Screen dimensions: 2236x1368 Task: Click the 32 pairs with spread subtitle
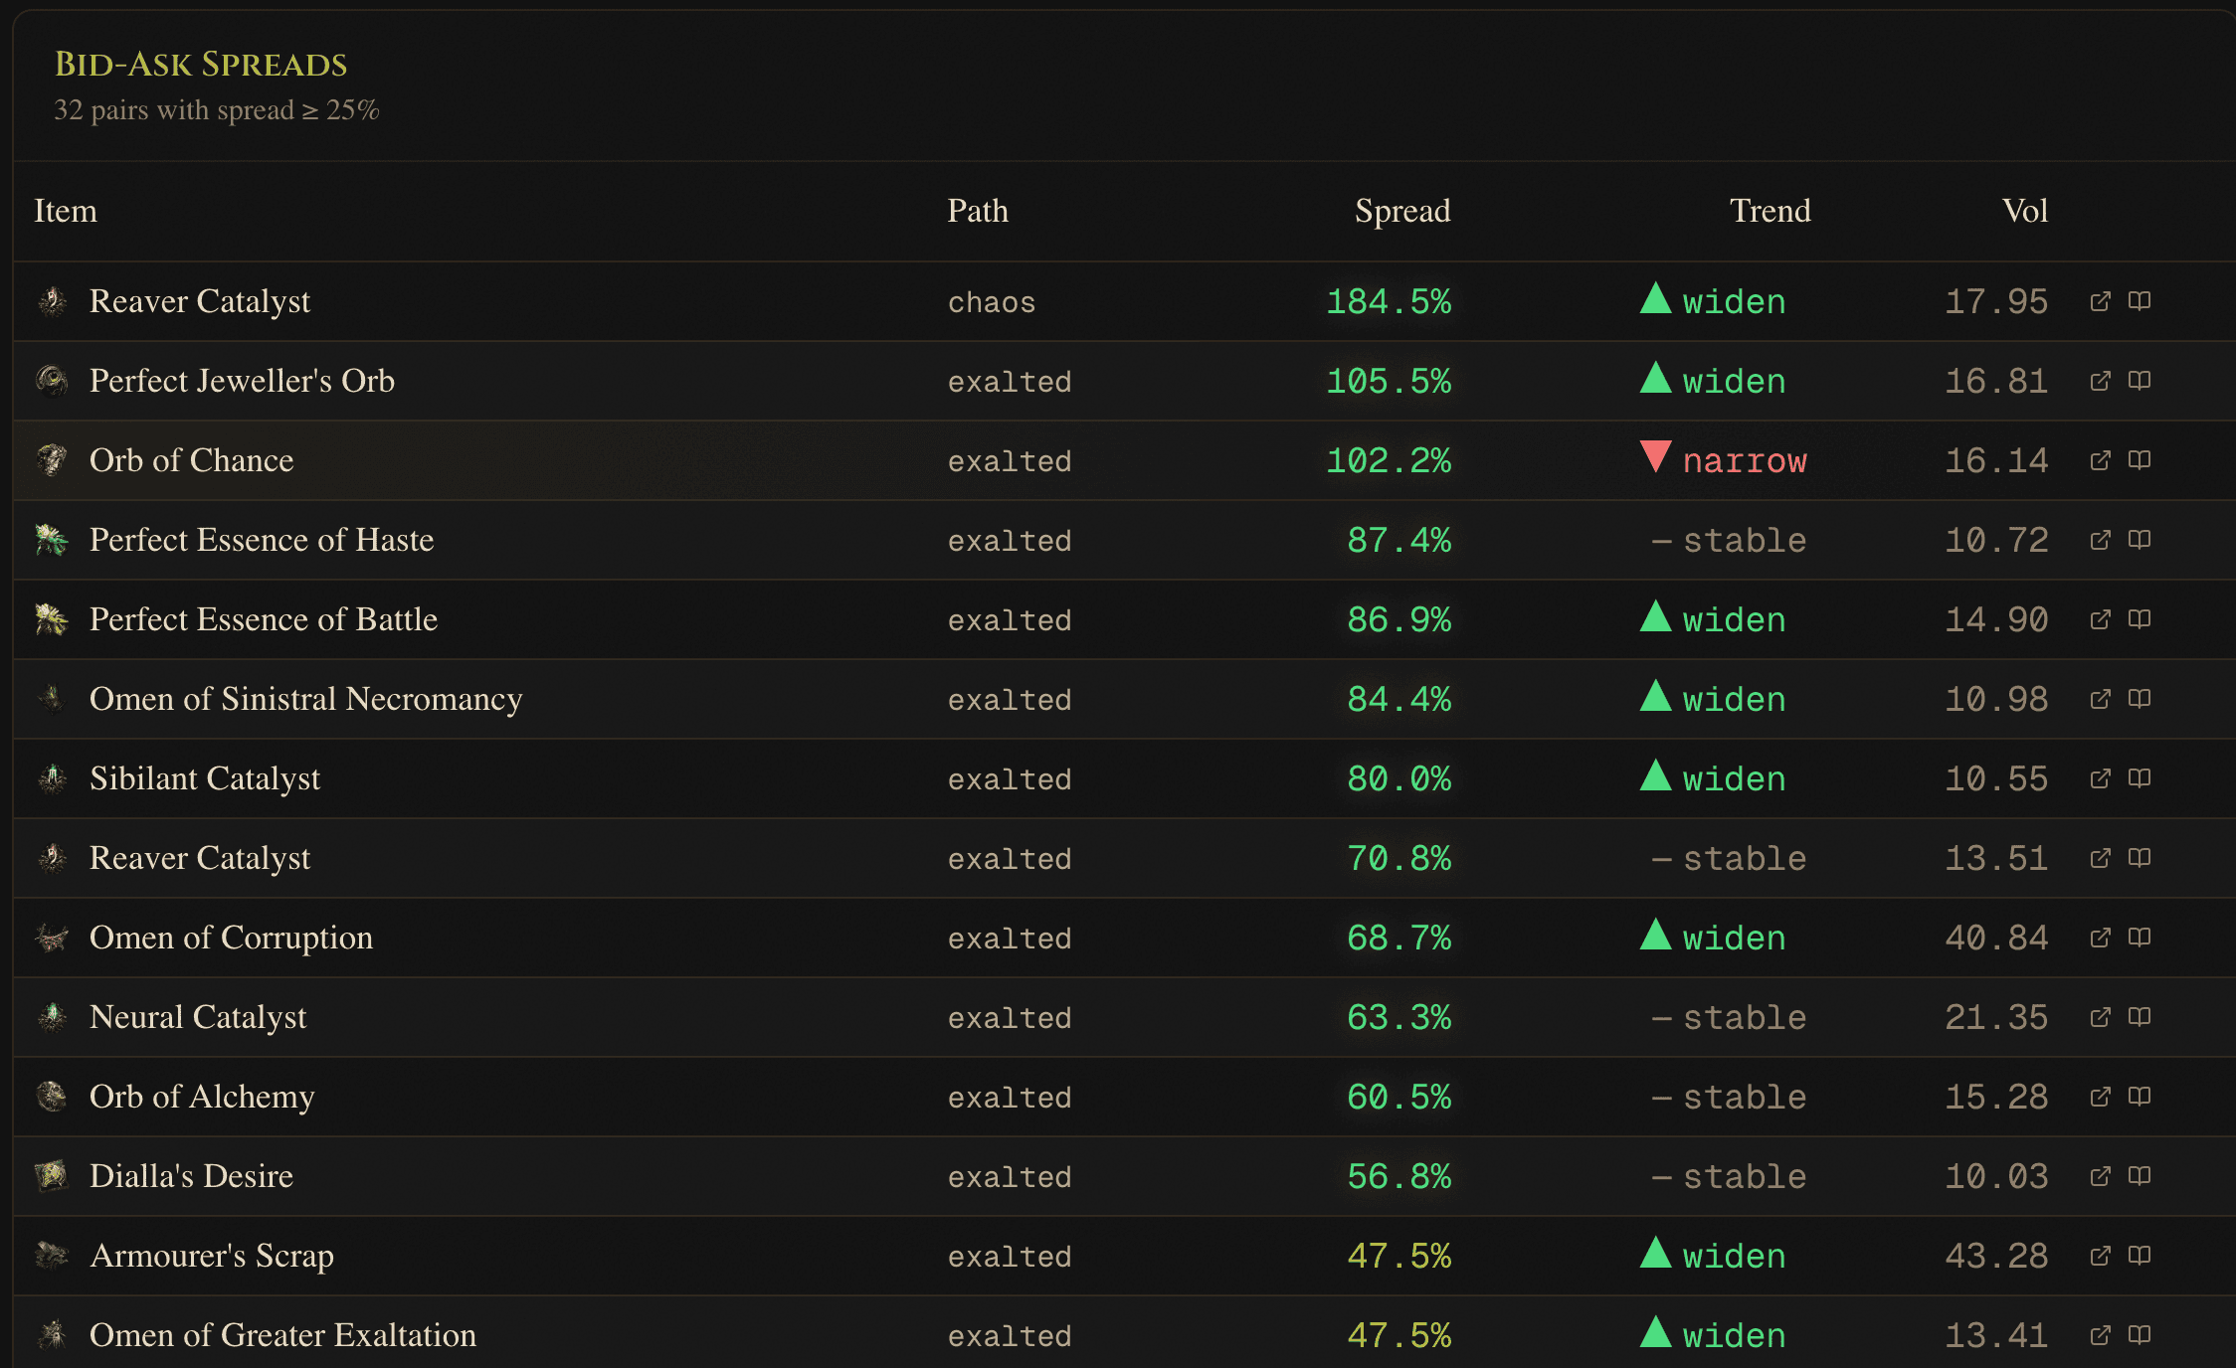tap(217, 110)
